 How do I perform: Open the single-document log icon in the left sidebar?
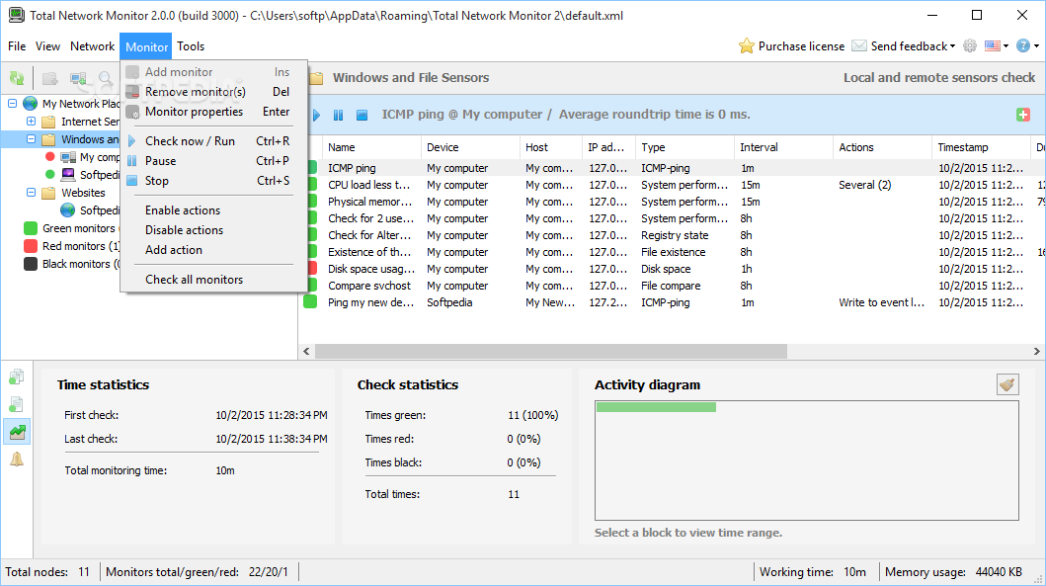click(x=17, y=404)
